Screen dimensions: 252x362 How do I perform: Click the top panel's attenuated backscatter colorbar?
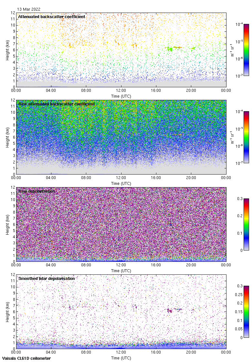(246, 50)
